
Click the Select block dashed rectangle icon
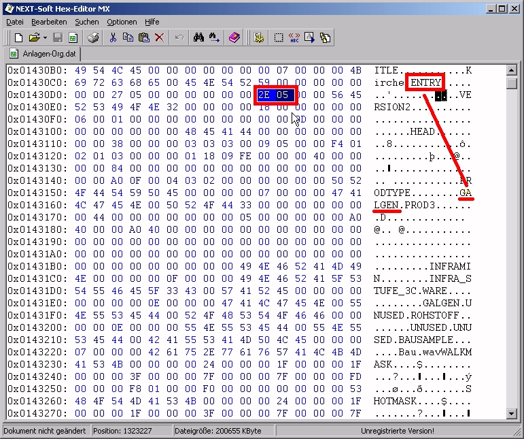(x=279, y=38)
